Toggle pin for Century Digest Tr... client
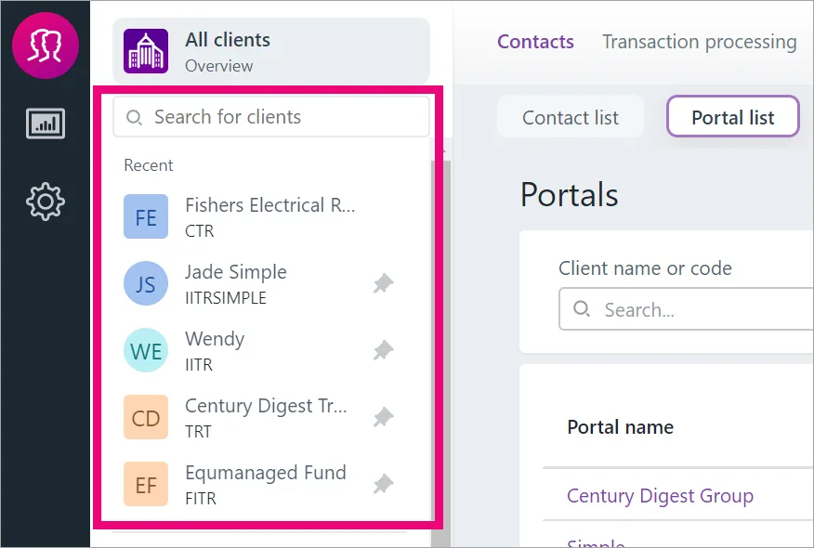 [384, 417]
